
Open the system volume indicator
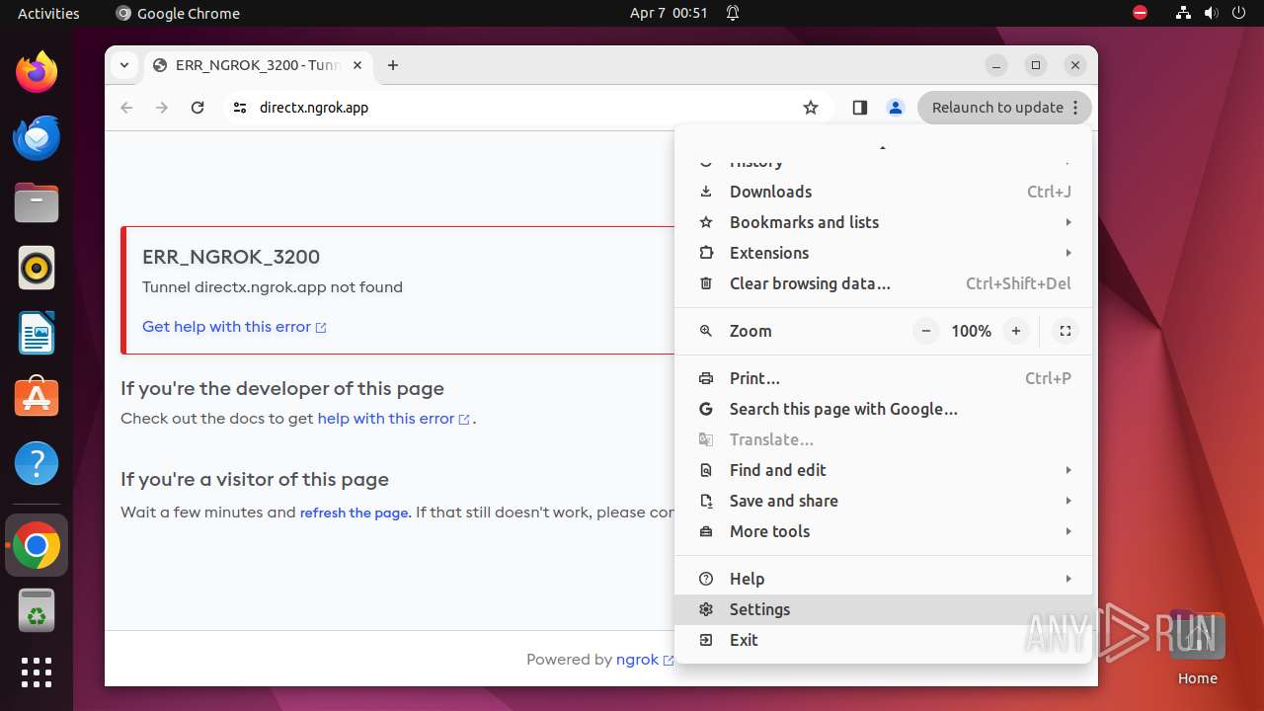[1211, 13]
